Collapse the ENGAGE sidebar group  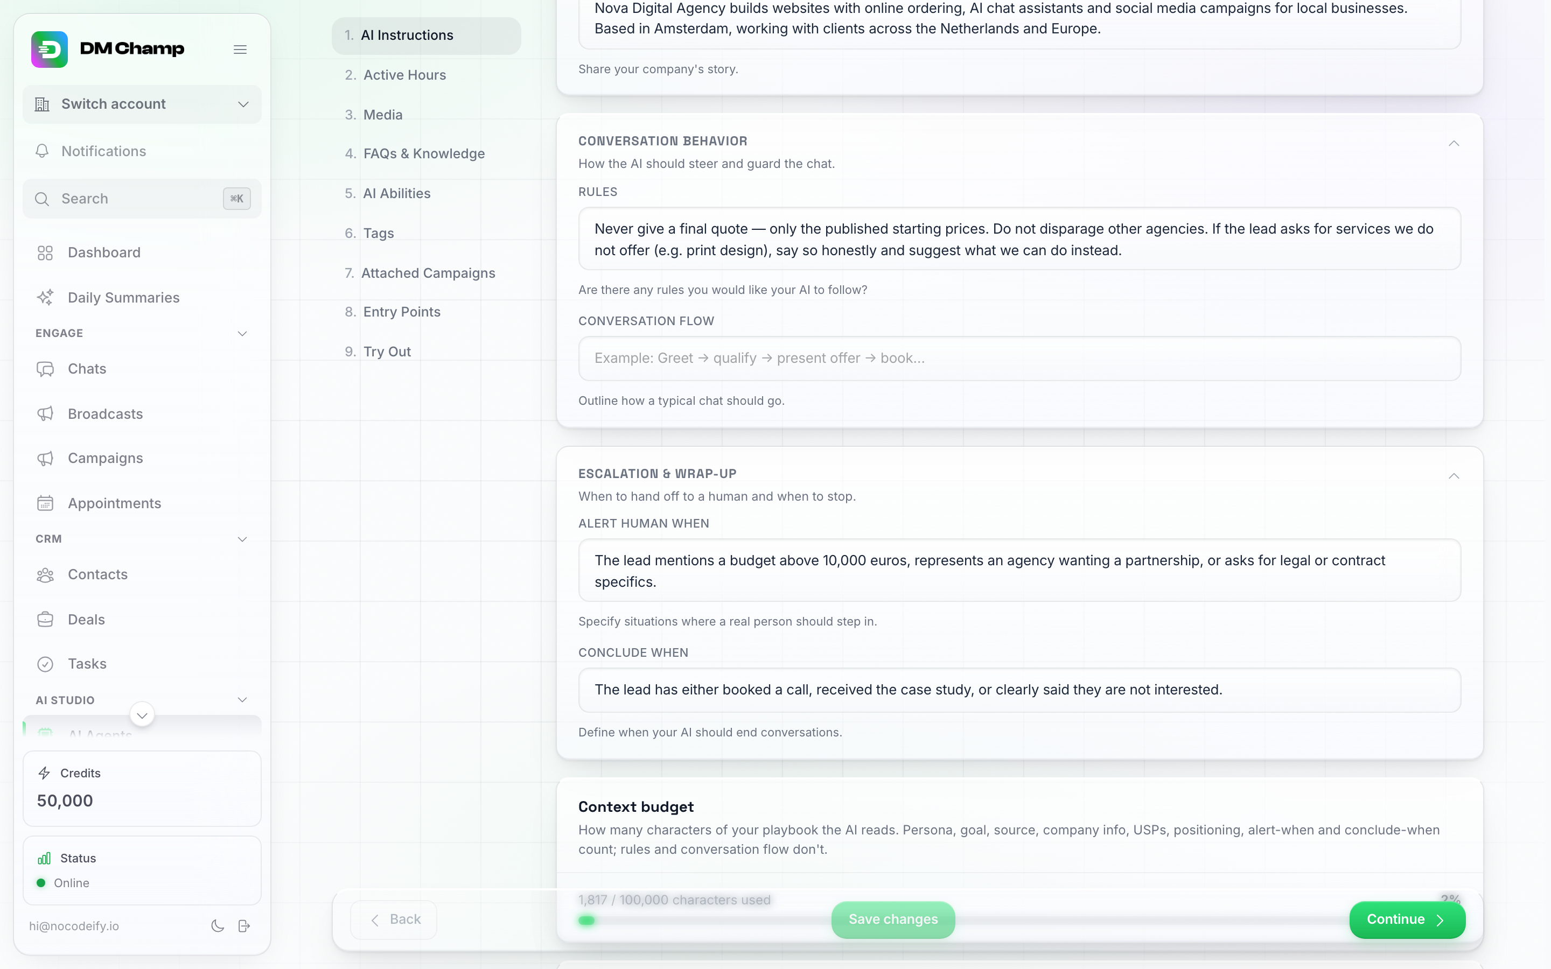point(242,333)
